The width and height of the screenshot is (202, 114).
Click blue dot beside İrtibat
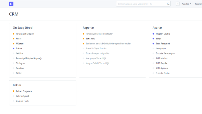click(x=14, y=49)
